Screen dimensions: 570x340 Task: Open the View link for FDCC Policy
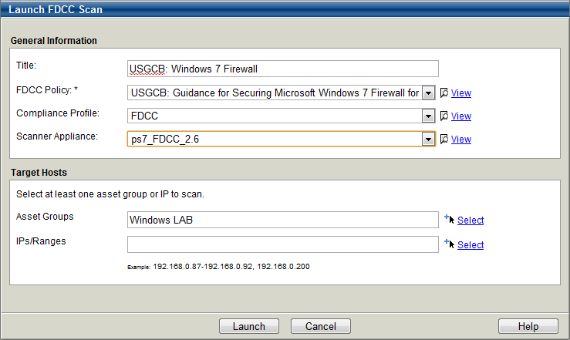tap(461, 93)
